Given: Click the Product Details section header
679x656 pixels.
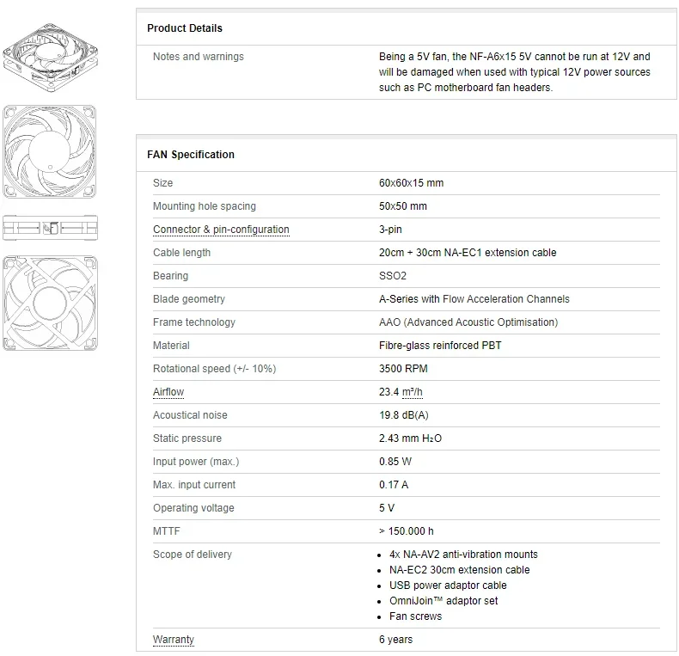Looking at the screenshot, I should [x=185, y=28].
